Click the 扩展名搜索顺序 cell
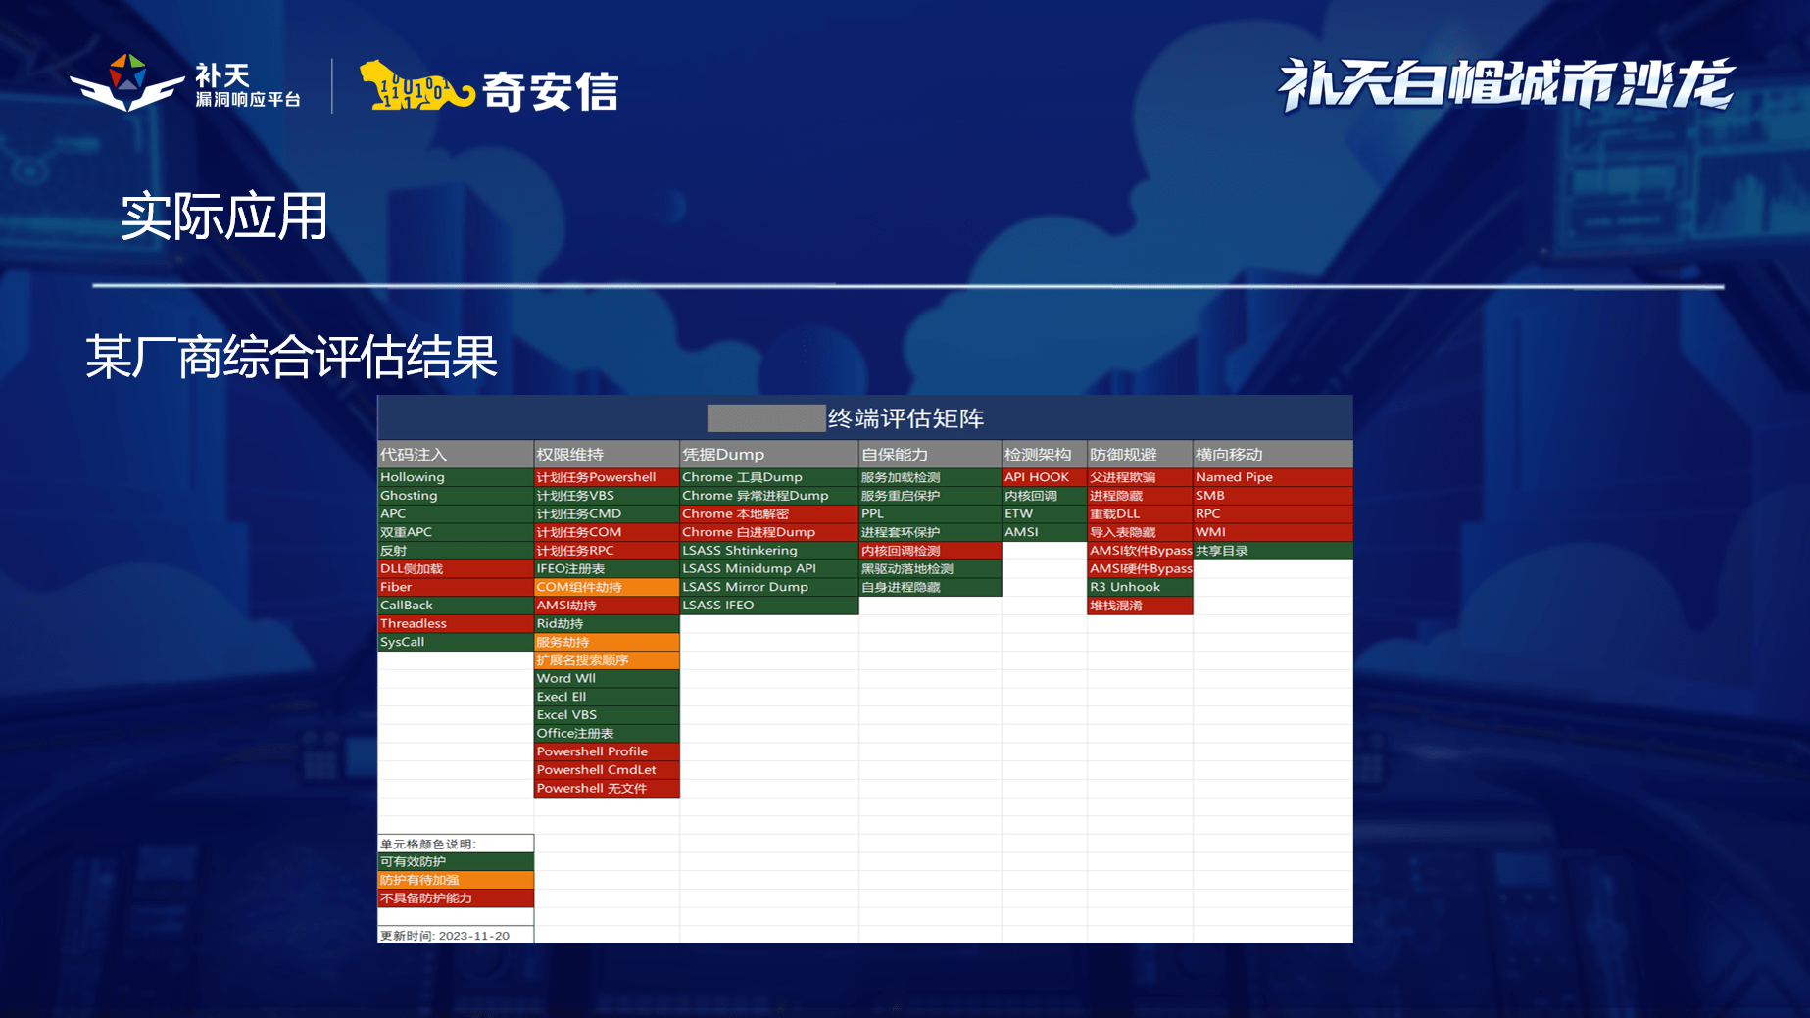The image size is (1810, 1018). (607, 660)
